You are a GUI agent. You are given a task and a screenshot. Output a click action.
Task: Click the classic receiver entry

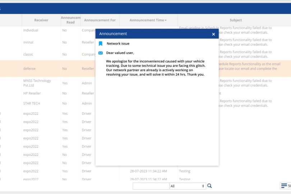point(28,55)
